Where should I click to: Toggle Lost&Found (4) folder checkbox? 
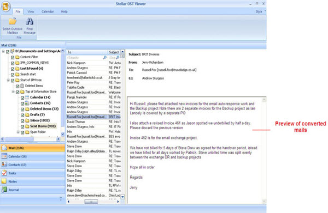[x=13, y=69]
